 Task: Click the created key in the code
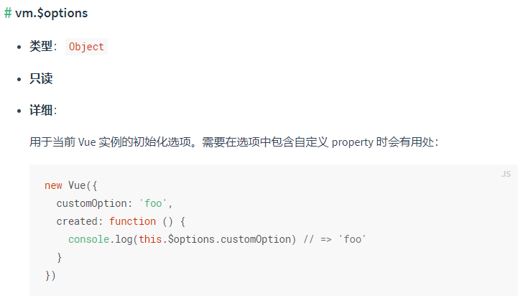click(x=77, y=221)
